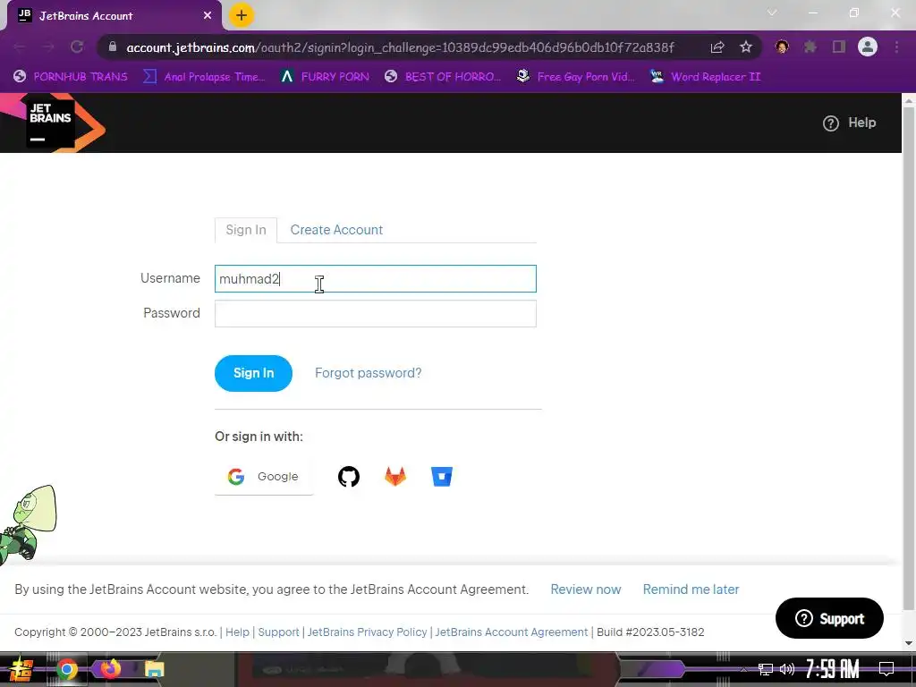Switch to the Create Account tab
This screenshot has width=916, height=687.
pos(336,230)
